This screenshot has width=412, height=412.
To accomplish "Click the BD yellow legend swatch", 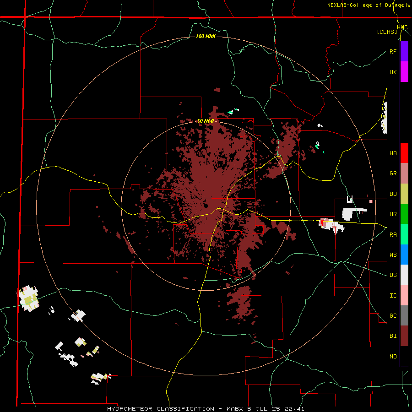I will coord(404,194).
